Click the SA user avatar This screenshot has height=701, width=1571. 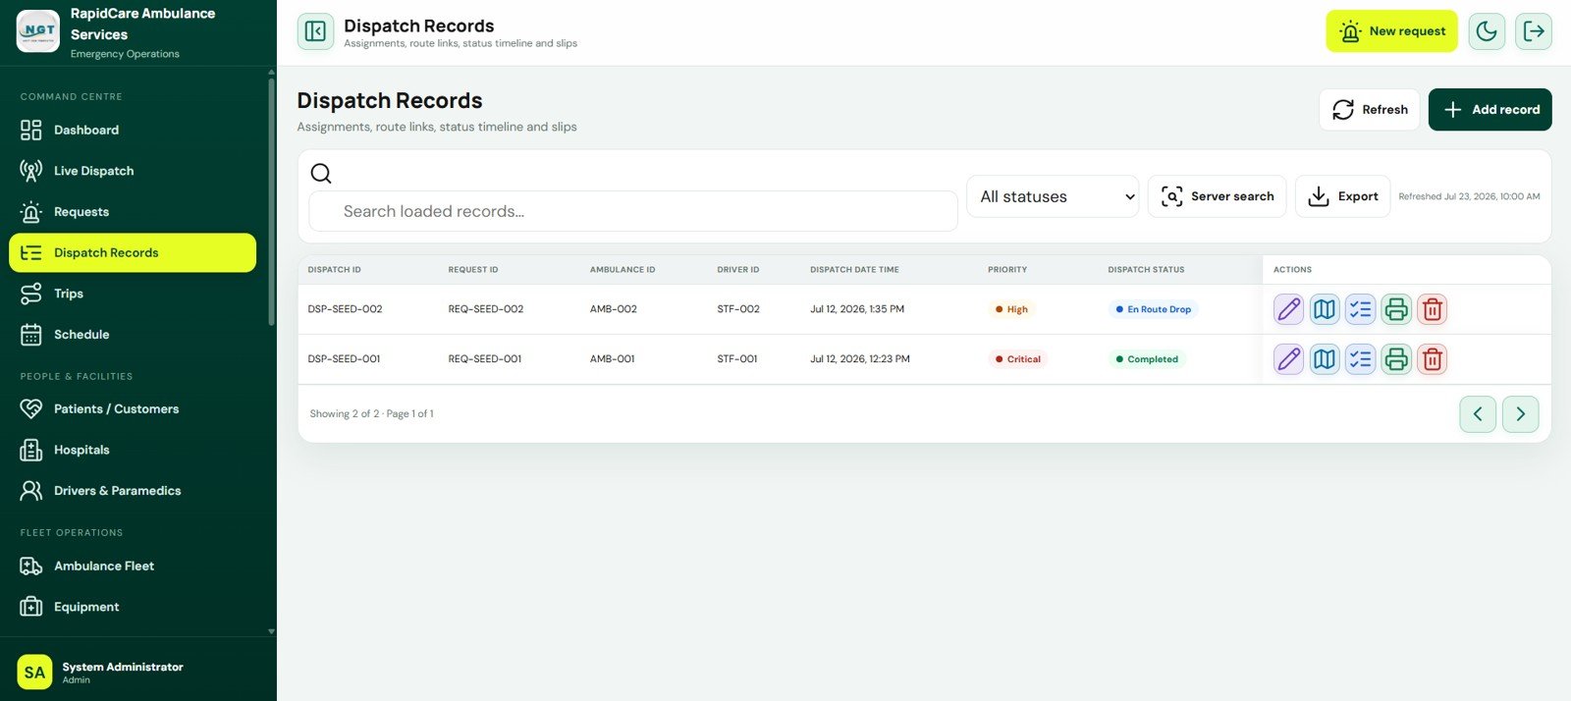(x=34, y=673)
